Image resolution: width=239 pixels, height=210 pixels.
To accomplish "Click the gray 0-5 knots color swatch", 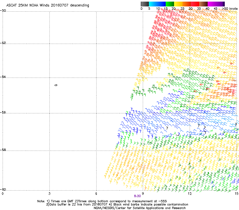I will click(145, 4).
